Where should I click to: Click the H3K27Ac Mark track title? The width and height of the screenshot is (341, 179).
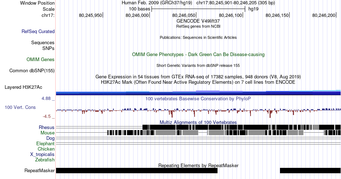[198, 82]
